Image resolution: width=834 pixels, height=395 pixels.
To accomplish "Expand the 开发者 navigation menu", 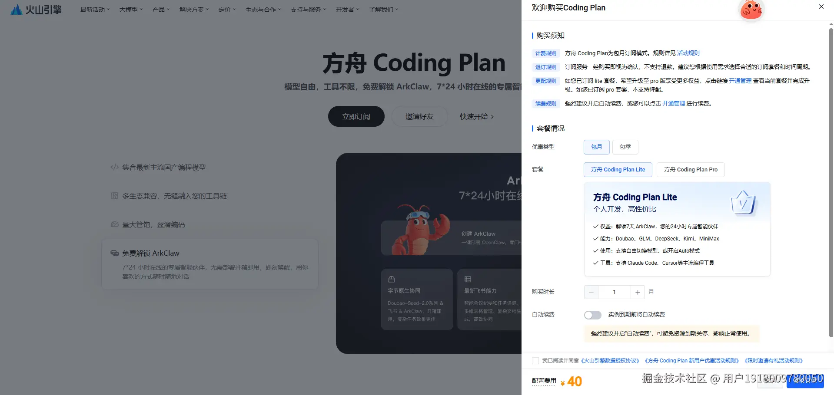I will (347, 10).
